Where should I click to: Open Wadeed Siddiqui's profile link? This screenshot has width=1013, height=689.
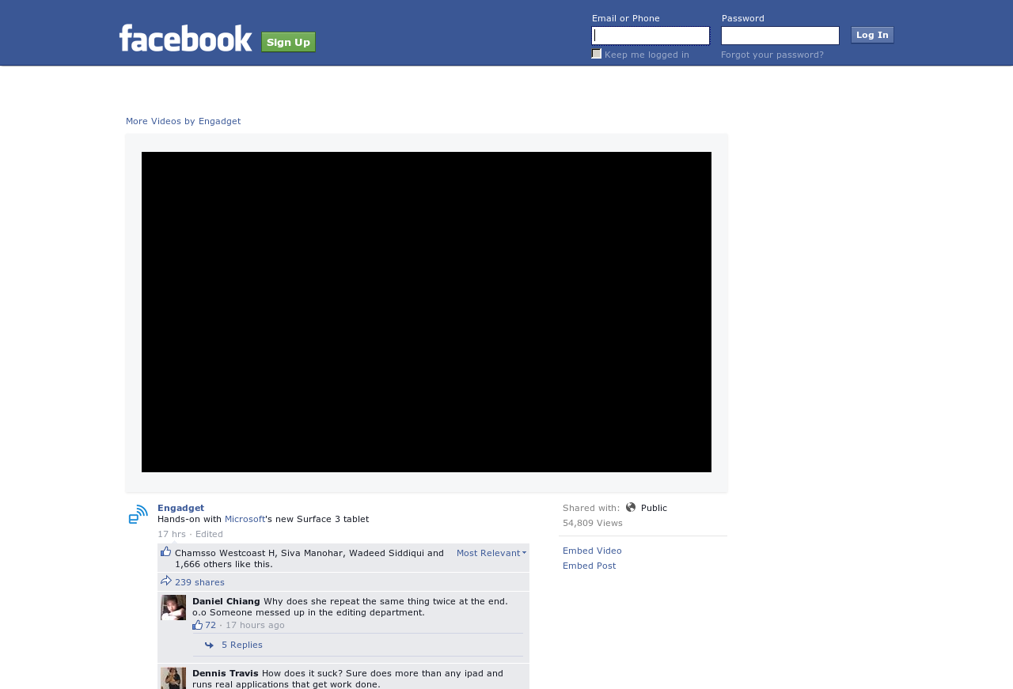pyautogui.click(x=386, y=553)
